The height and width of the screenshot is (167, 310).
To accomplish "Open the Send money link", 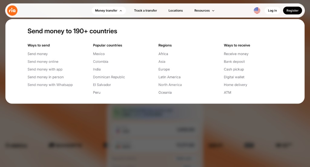I will pos(38,54).
